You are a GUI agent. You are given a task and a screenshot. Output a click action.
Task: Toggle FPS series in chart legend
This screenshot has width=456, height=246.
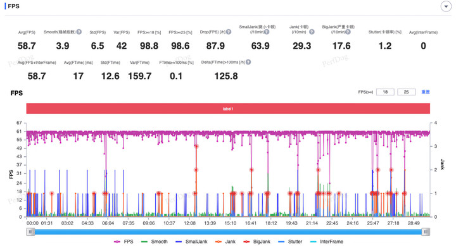tap(123, 242)
